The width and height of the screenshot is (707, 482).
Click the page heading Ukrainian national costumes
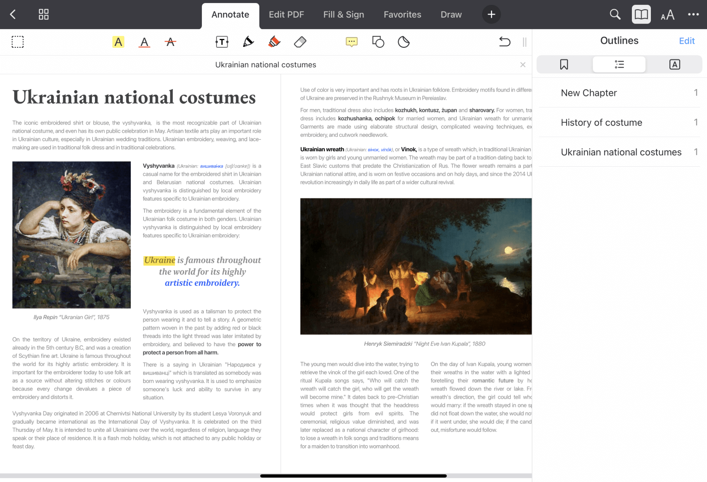pos(134,97)
